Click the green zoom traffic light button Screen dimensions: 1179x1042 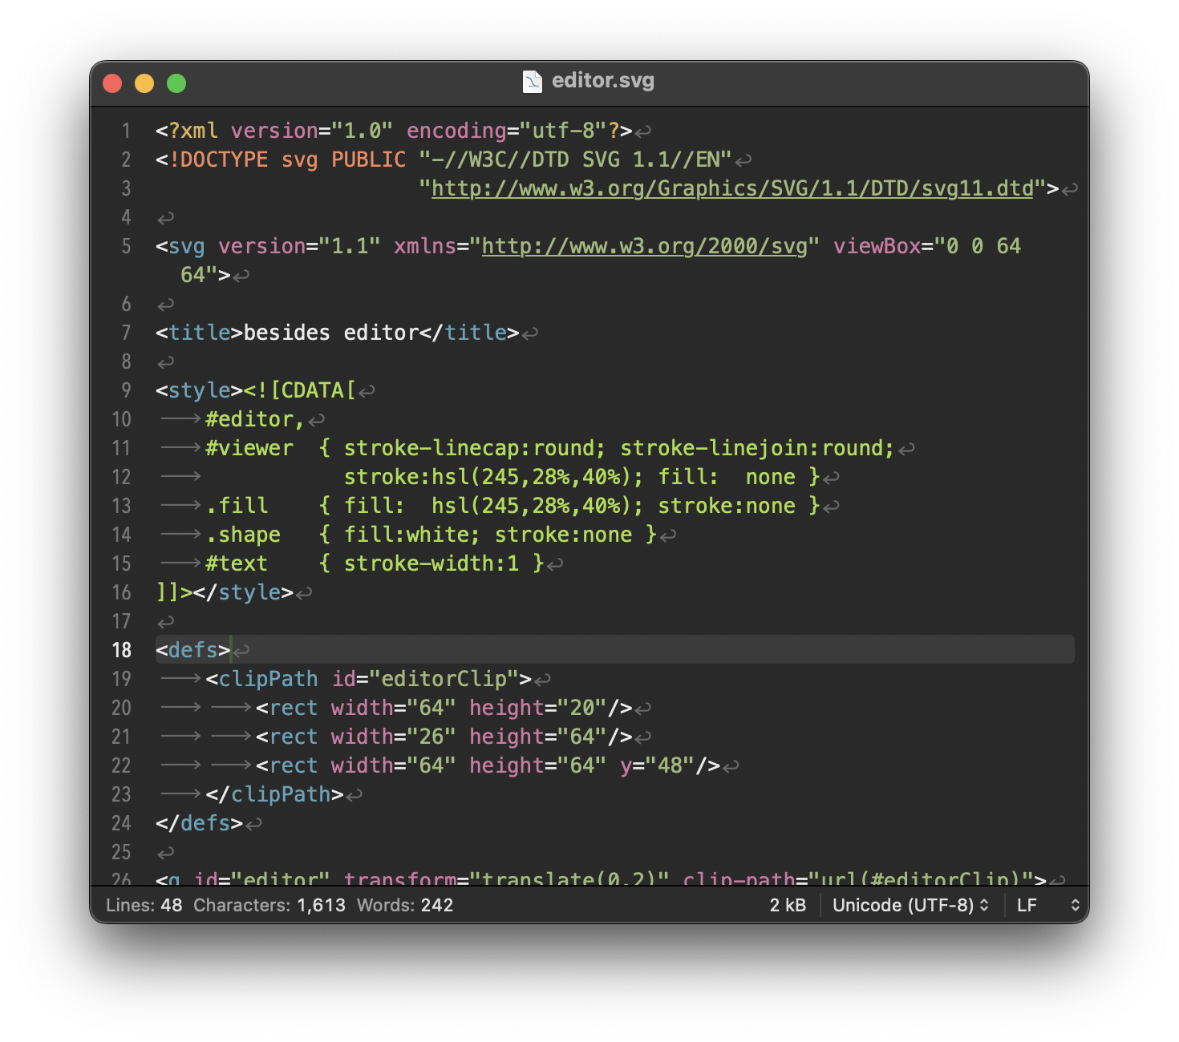click(176, 83)
